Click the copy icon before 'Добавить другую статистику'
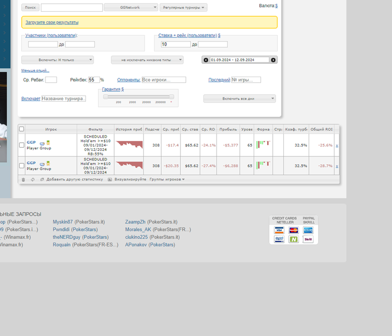The image size is (392, 336). 42,179
